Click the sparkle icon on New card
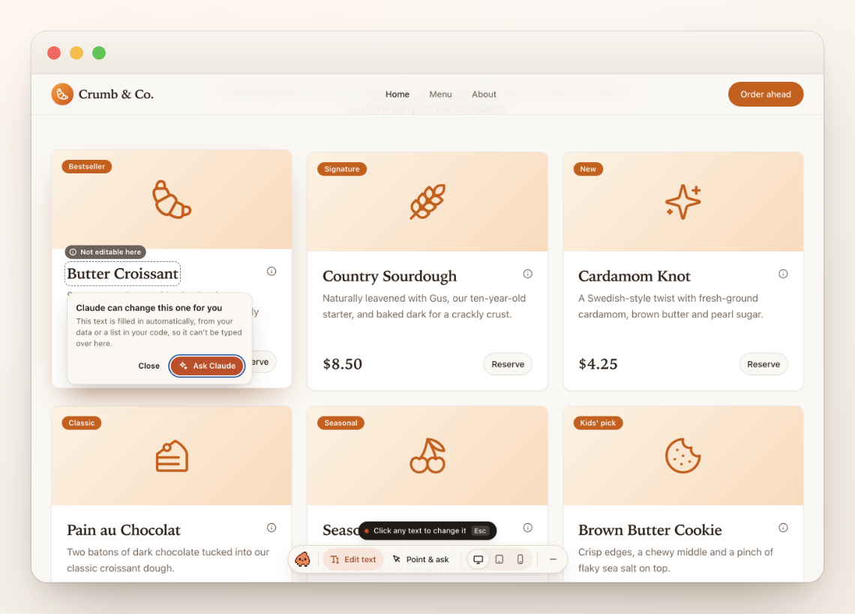This screenshot has height=614, width=855. pos(683,202)
